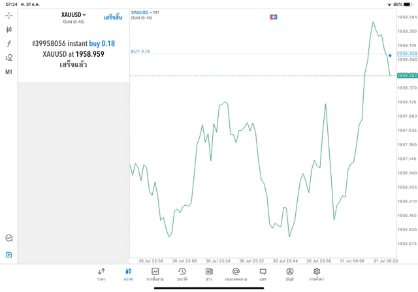This screenshot has width=418, height=292.
Task: Change the M1 timeframe selector
Action: point(9,72)
